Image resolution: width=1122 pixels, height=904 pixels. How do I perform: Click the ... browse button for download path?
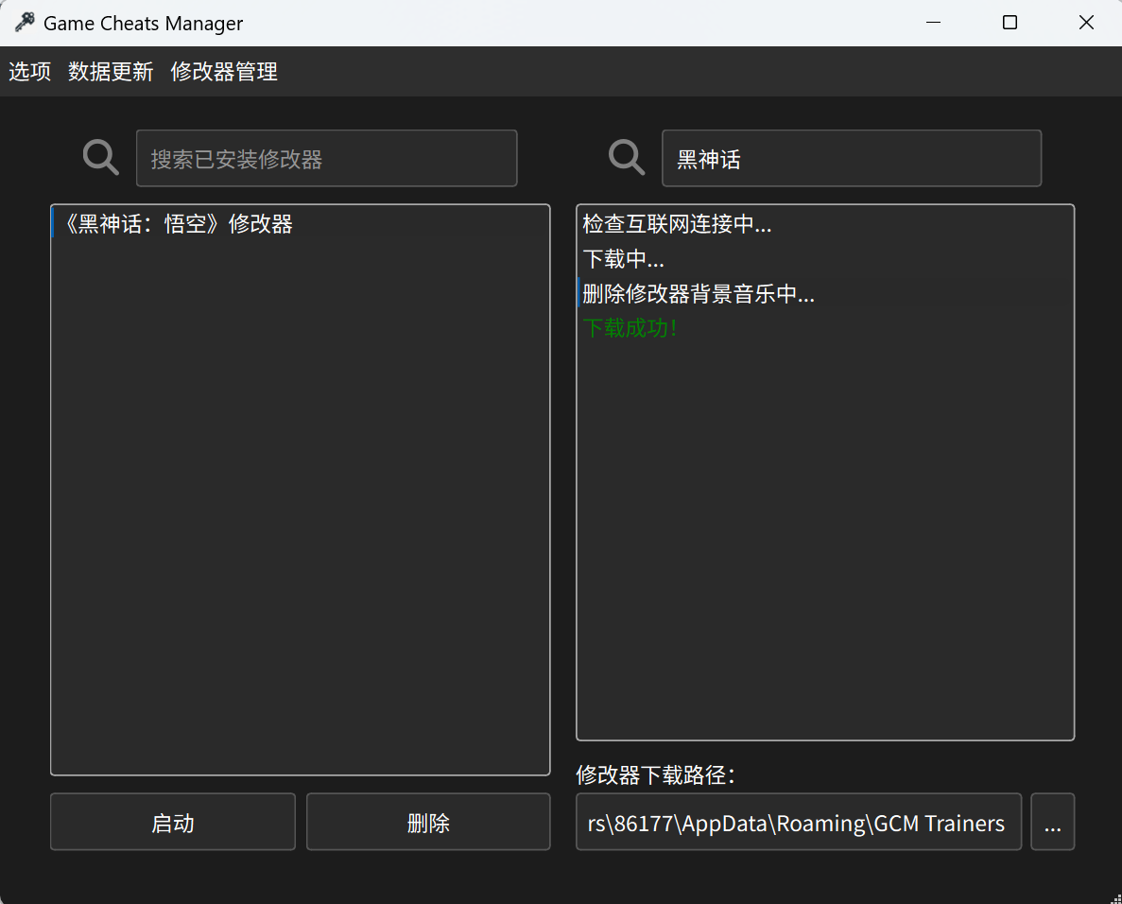[1052, 822]
